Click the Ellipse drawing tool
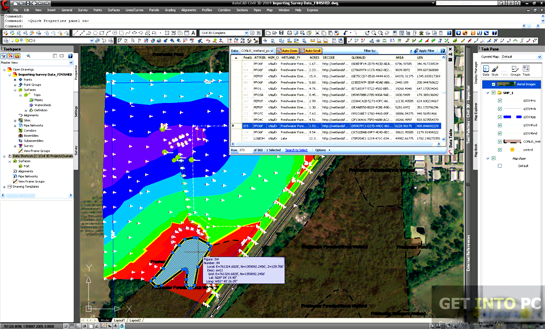545x329 pixels. click(x=134, y=33)
